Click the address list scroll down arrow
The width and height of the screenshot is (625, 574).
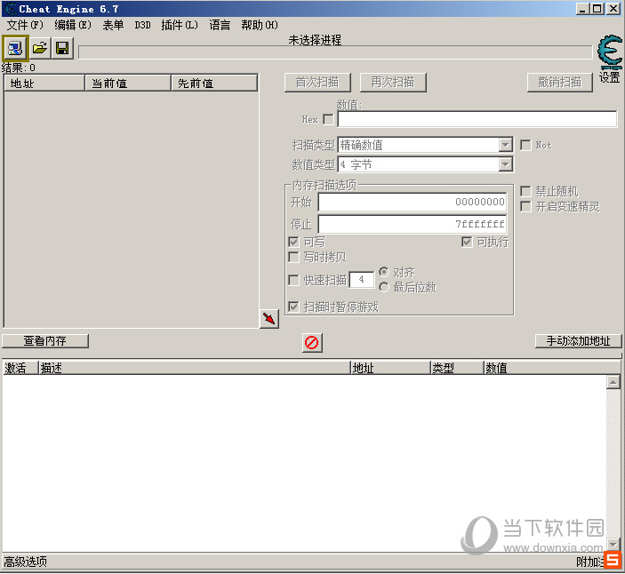pyautogui.click(x=613, y=544)
